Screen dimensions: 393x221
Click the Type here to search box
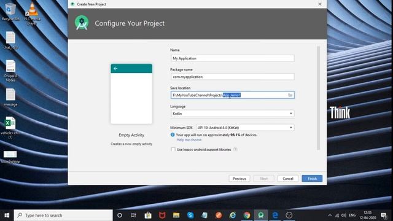tap(63, 215)
